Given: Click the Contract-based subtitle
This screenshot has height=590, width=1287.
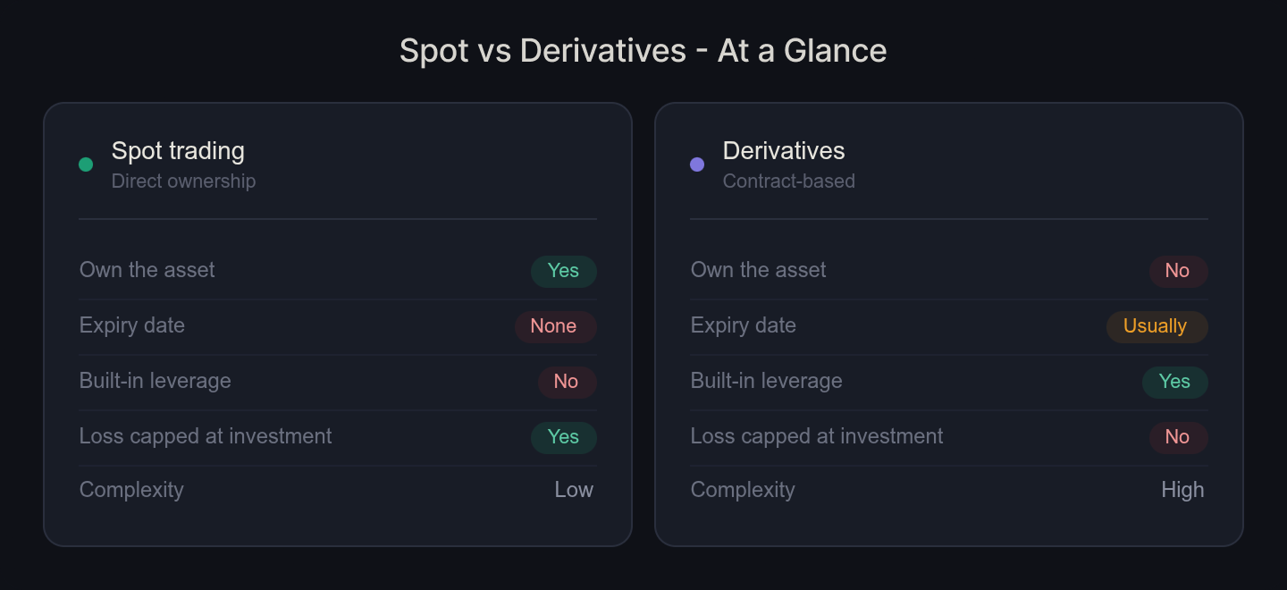Looking at the screenshot, I should (788, 181).
